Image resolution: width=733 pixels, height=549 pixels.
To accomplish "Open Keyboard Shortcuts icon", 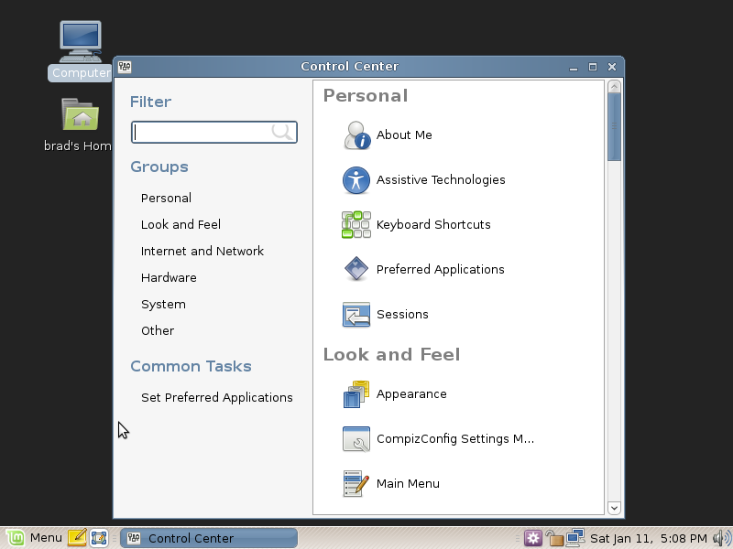I will pos(356,224).
